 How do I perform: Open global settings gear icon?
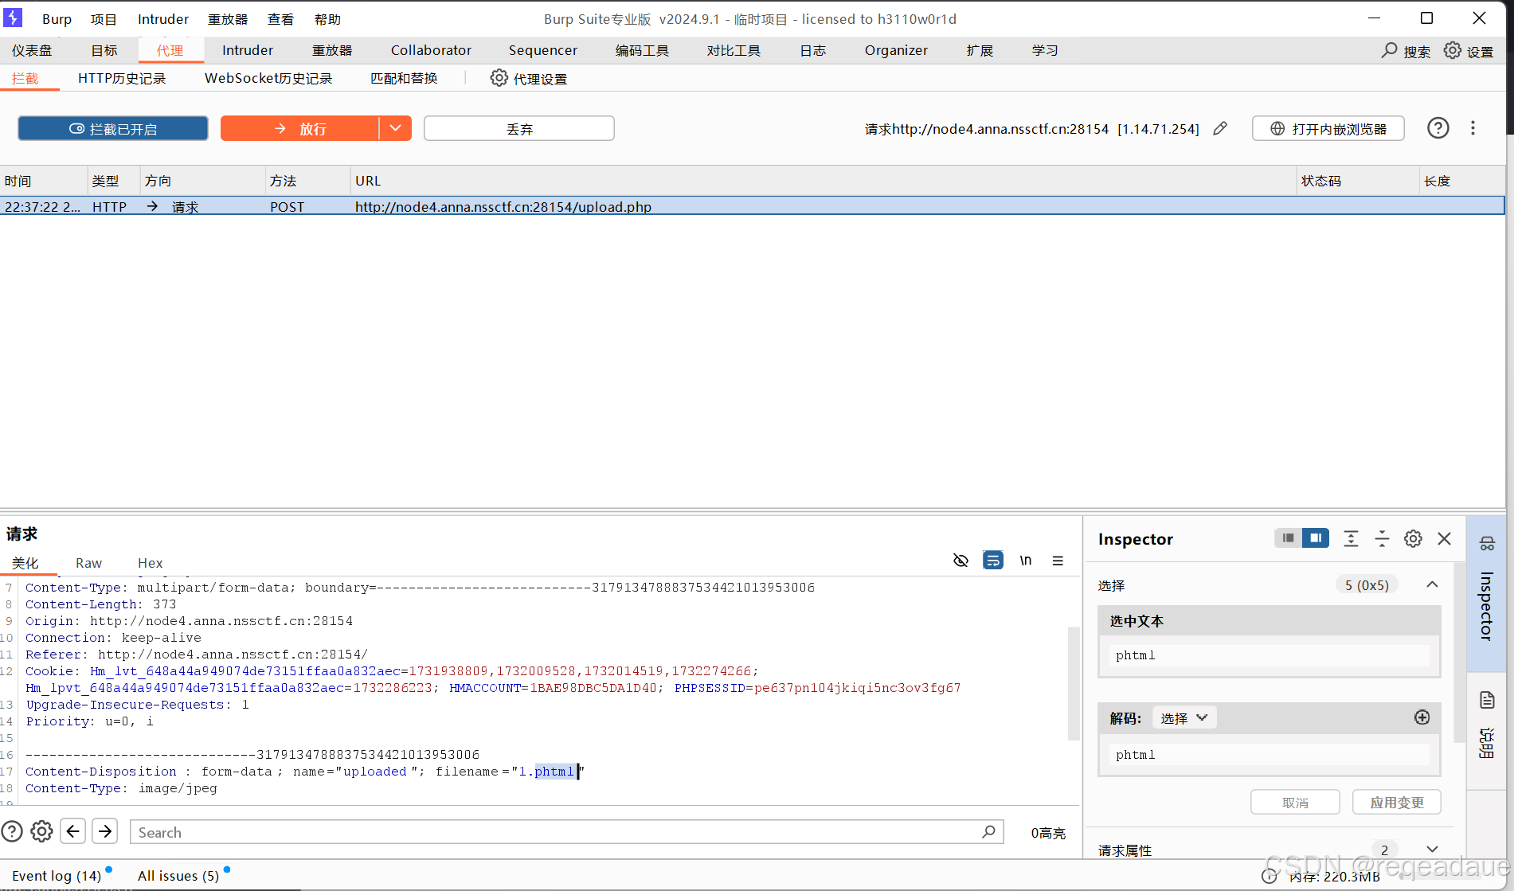pyautogui.click(x=1453, y=50)
